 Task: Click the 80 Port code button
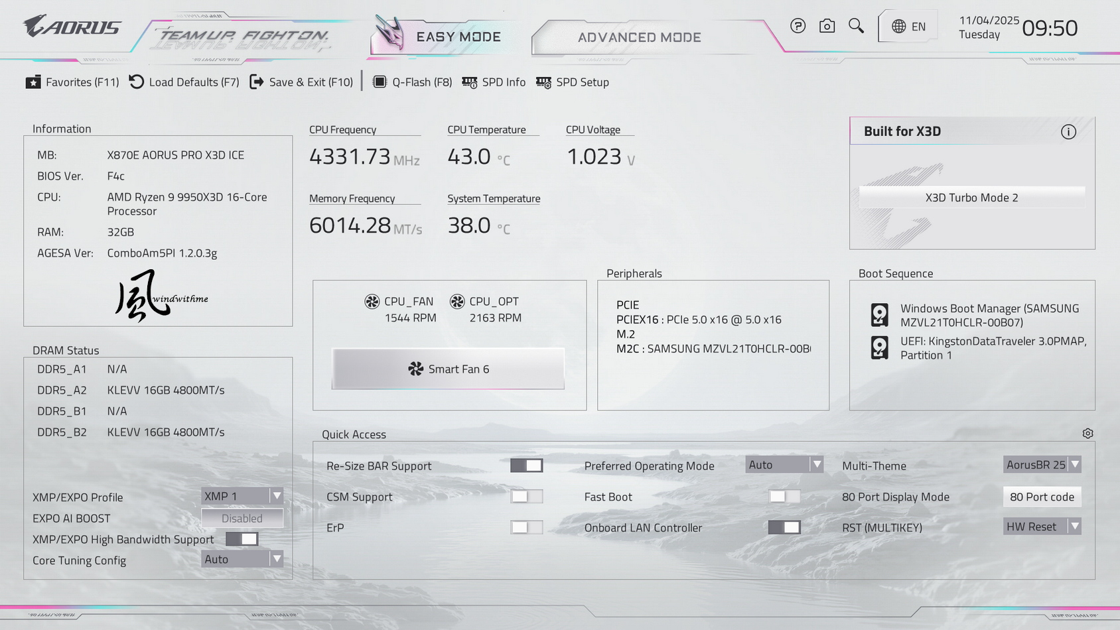click(1042, 497)
